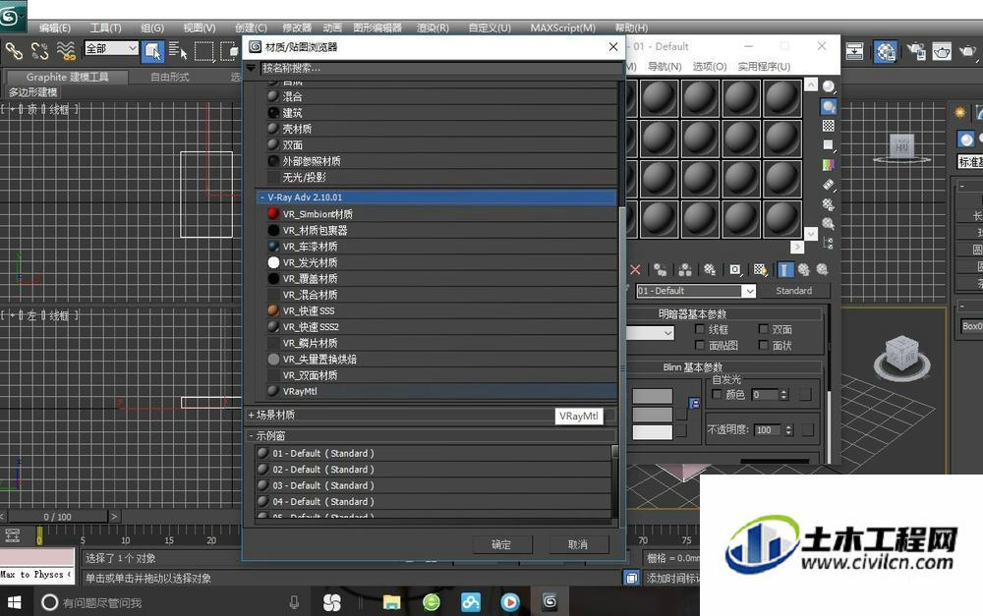Open File Explorer from the taskbar

392,602
